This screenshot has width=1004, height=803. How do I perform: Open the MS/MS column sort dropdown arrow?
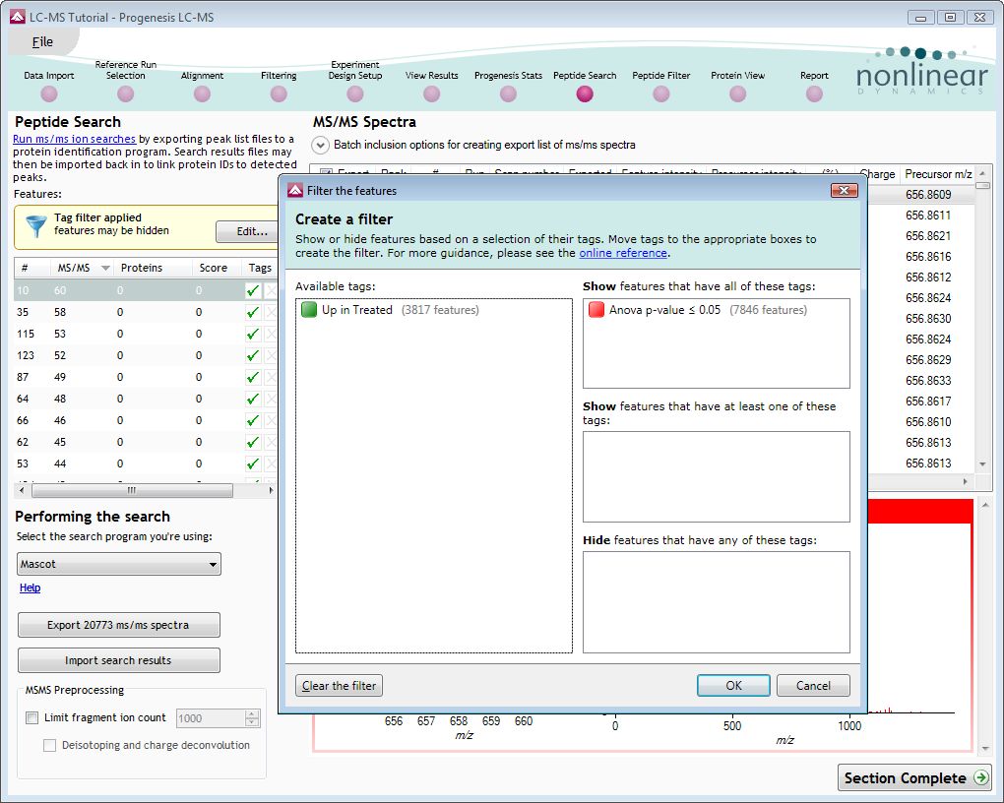[x=105, y=269]
